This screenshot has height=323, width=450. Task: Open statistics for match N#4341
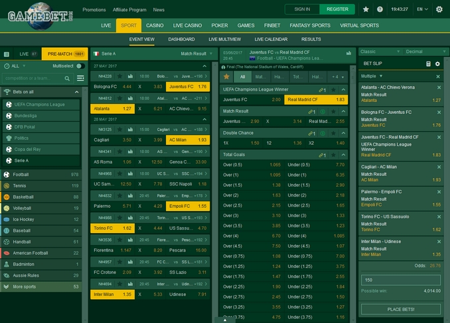(130, 152)
